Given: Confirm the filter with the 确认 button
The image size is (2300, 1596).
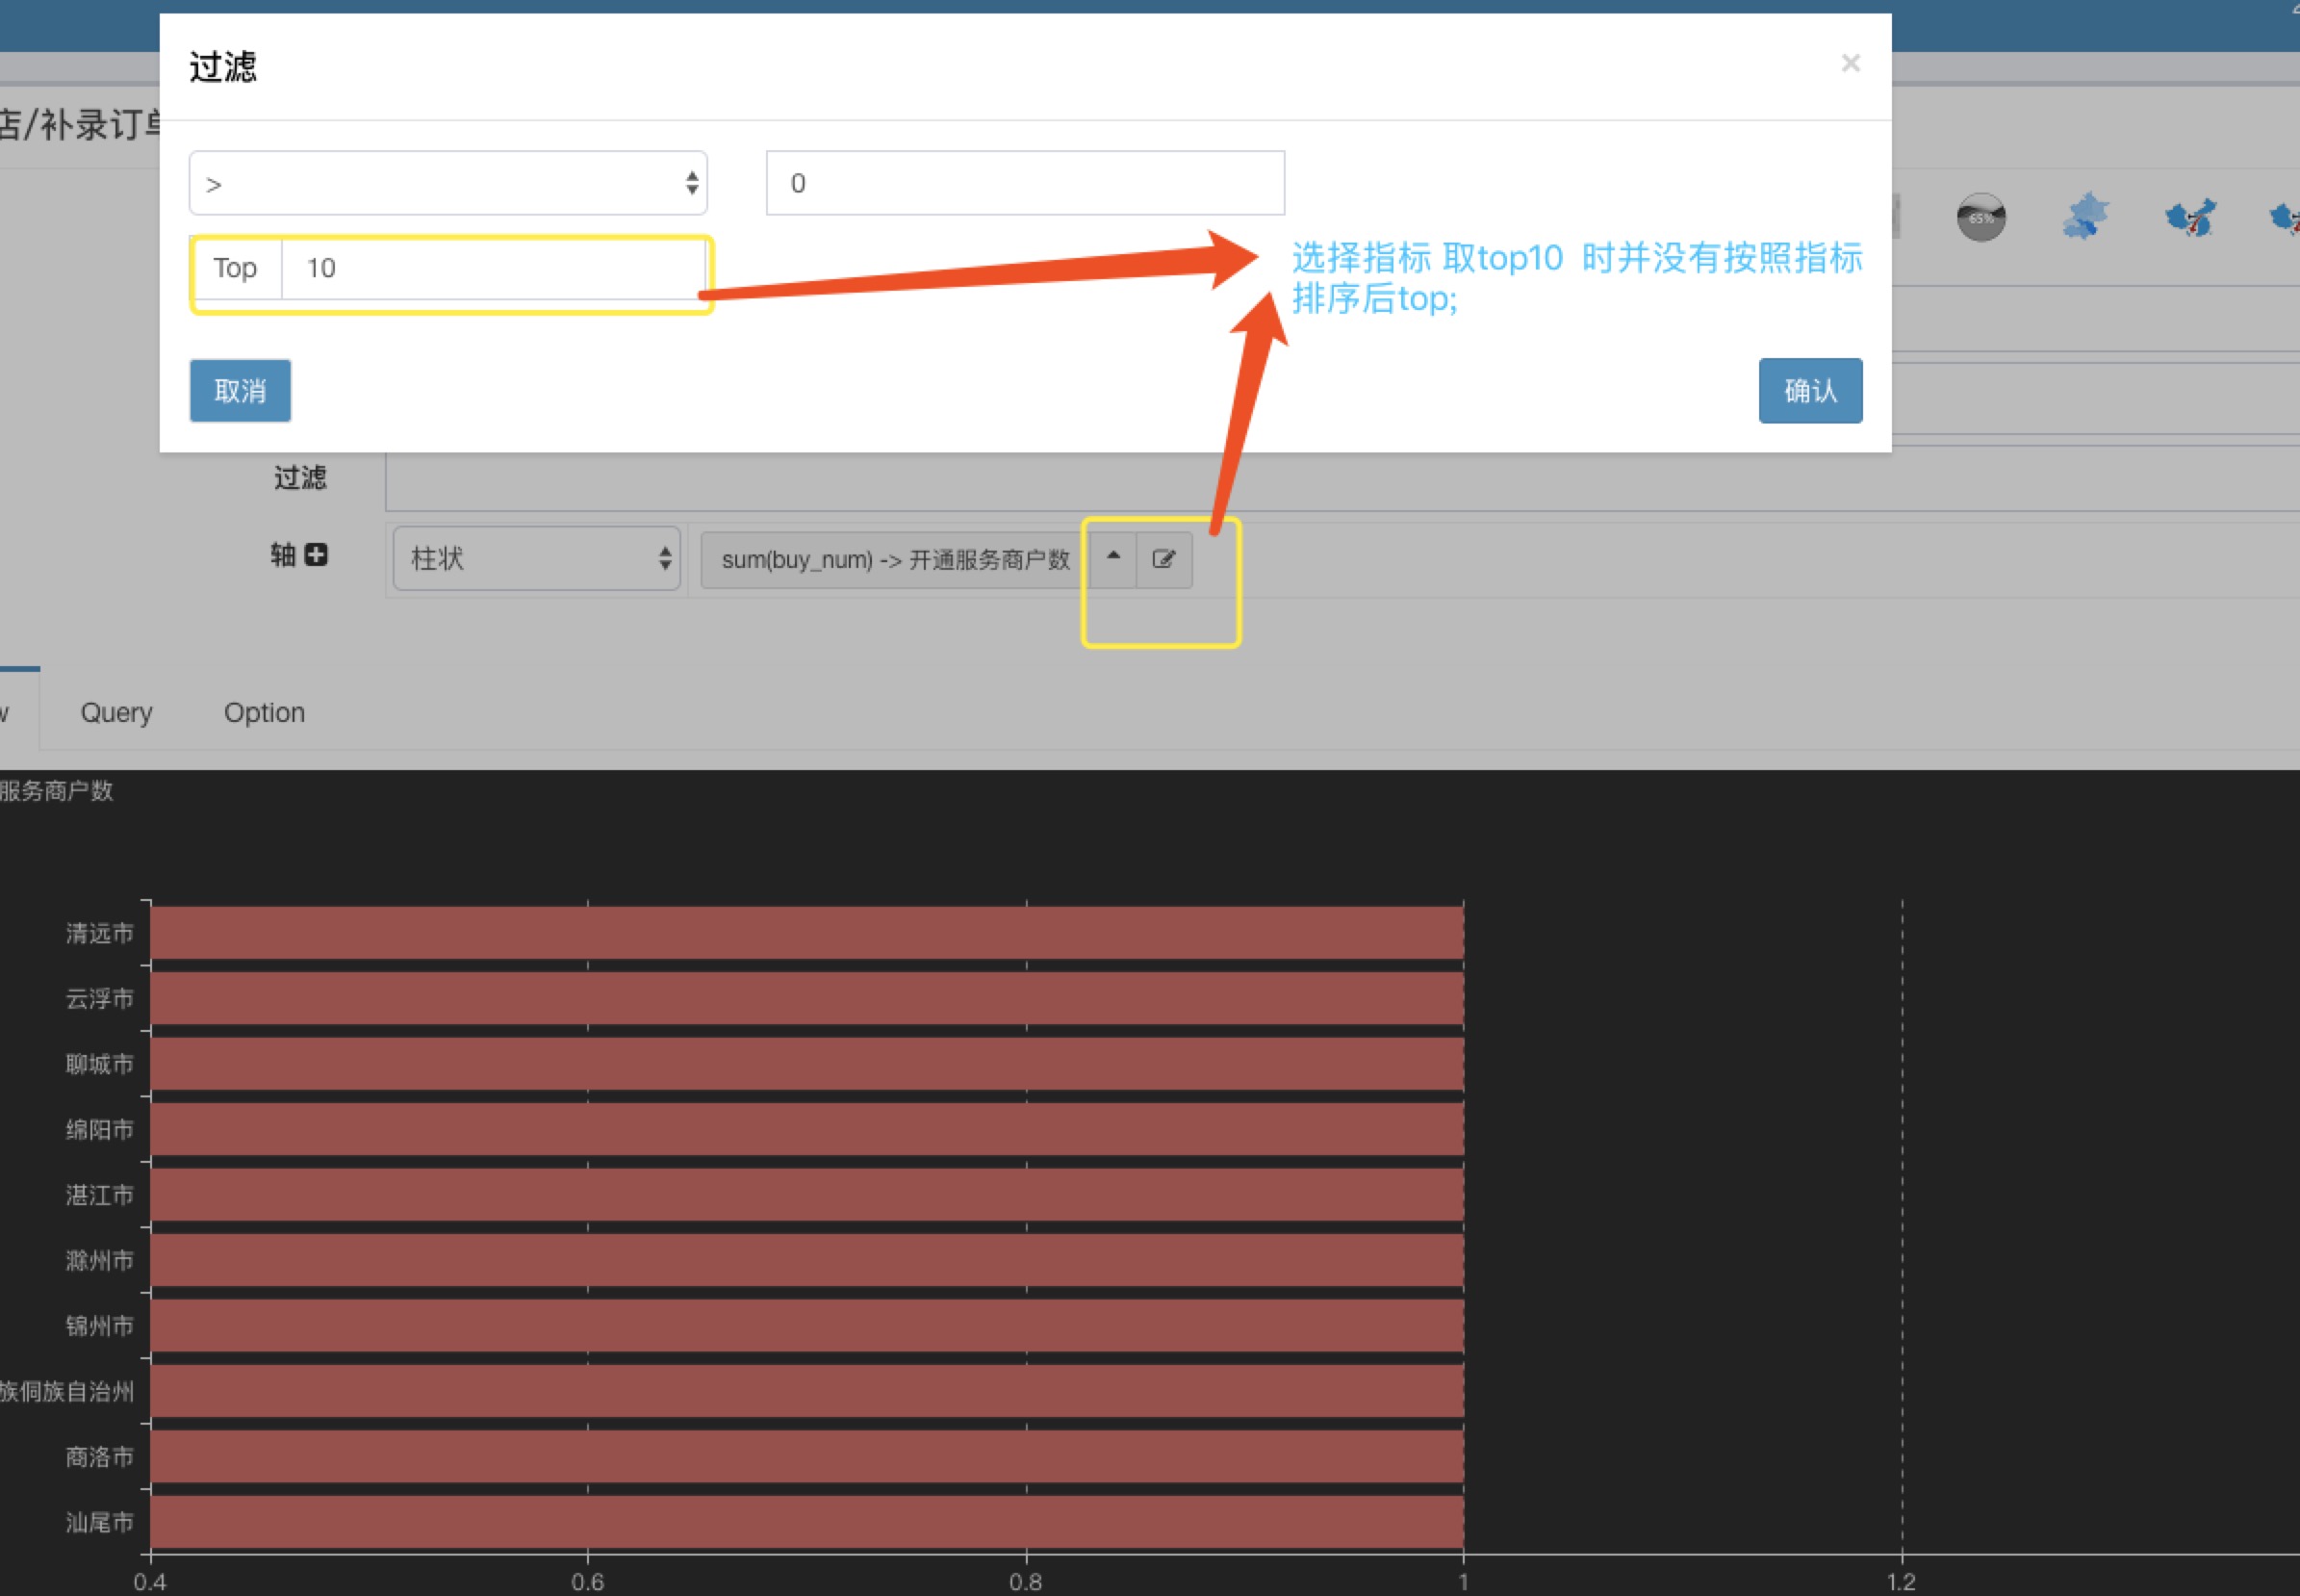Looking at the screenshot, I should (1809, 391).
